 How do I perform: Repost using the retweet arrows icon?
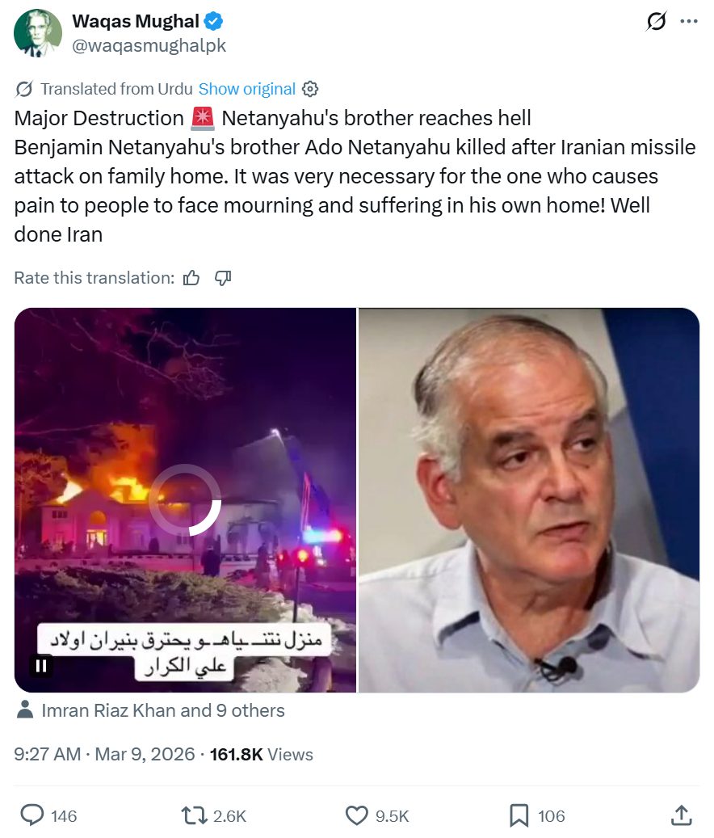pos(193,815)
